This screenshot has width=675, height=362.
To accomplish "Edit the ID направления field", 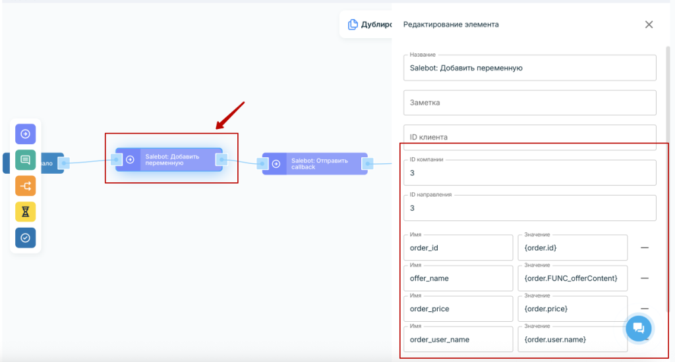I will pos(529,208).
